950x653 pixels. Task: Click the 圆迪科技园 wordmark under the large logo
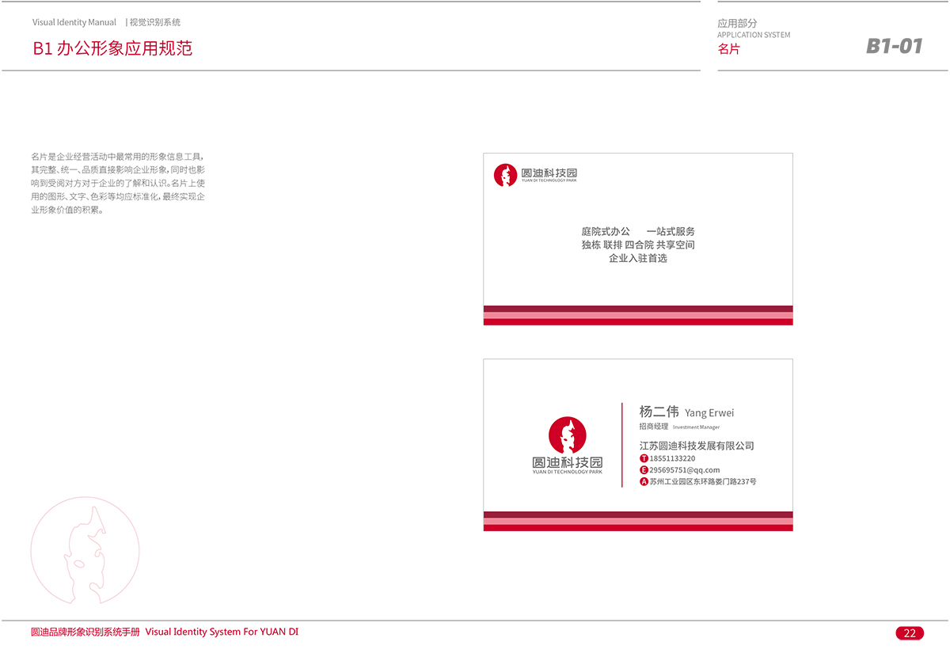click(x=567, y=462)
